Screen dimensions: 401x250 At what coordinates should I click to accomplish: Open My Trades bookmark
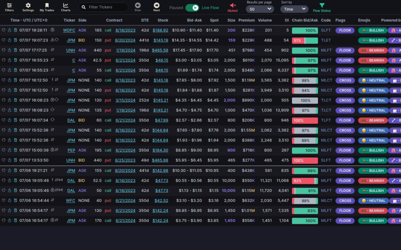(47, 7)
